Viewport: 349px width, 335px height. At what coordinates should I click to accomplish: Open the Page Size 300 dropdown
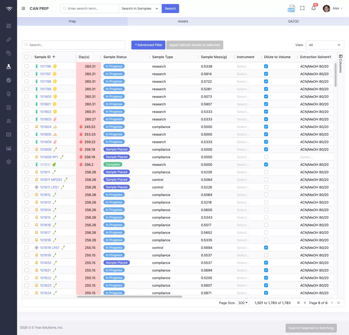pos(243,303)
